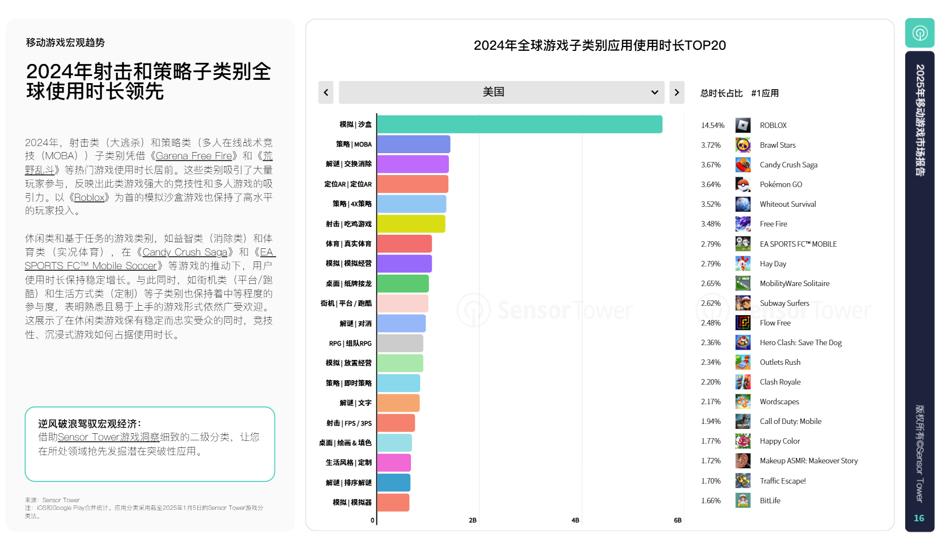The image size is (943, 541).
Task: Select the #1应用 column header
Action: tap(764, 94)
